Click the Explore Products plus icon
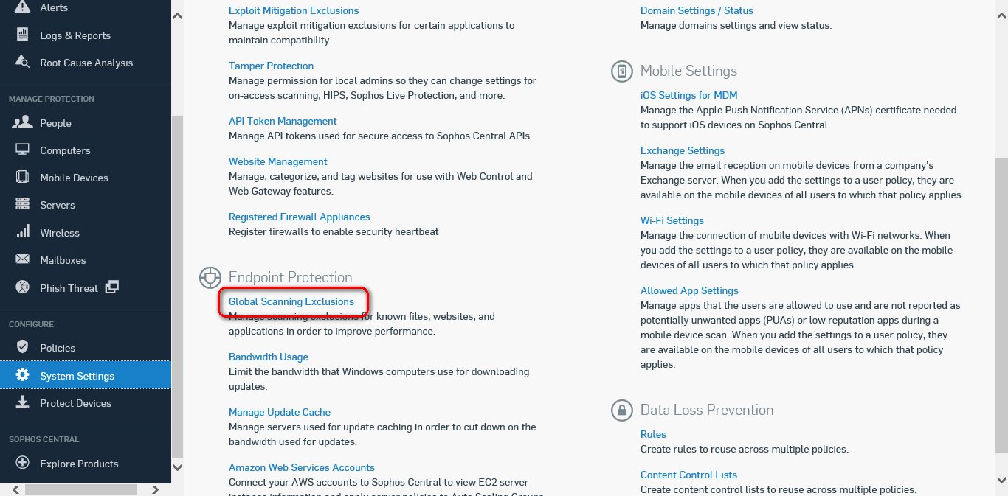 click(x=23, y=463)
